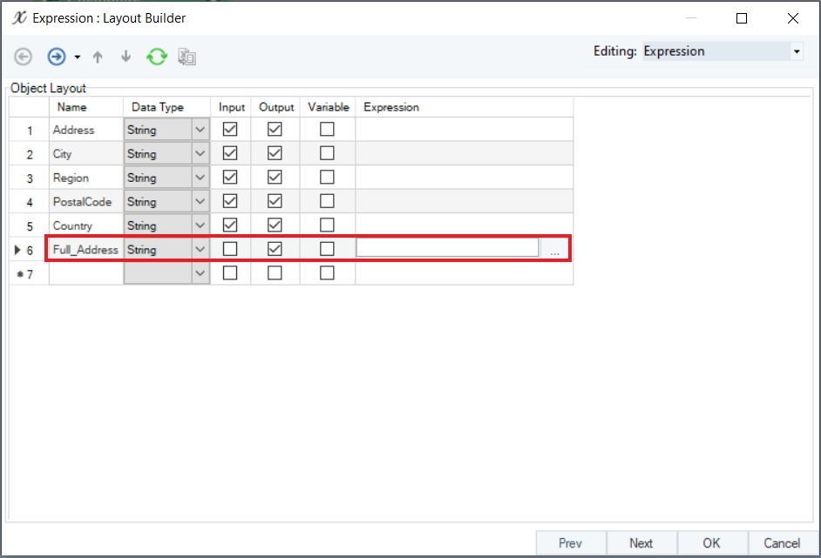
Task: Click the OK button
Action: tap(711, 543)
